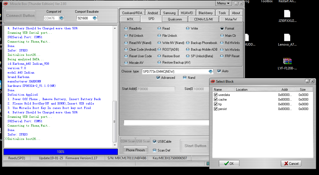Image resolution: width=319 pixels, height=175 pixels.
Task: Select the Restore Boot radio option
Action: click(159, 56)
